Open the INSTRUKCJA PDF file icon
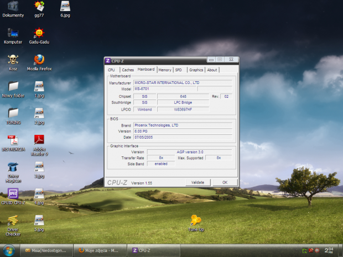Image resolution: width=343 pixels, height=257 pixels. click(13, 140)
